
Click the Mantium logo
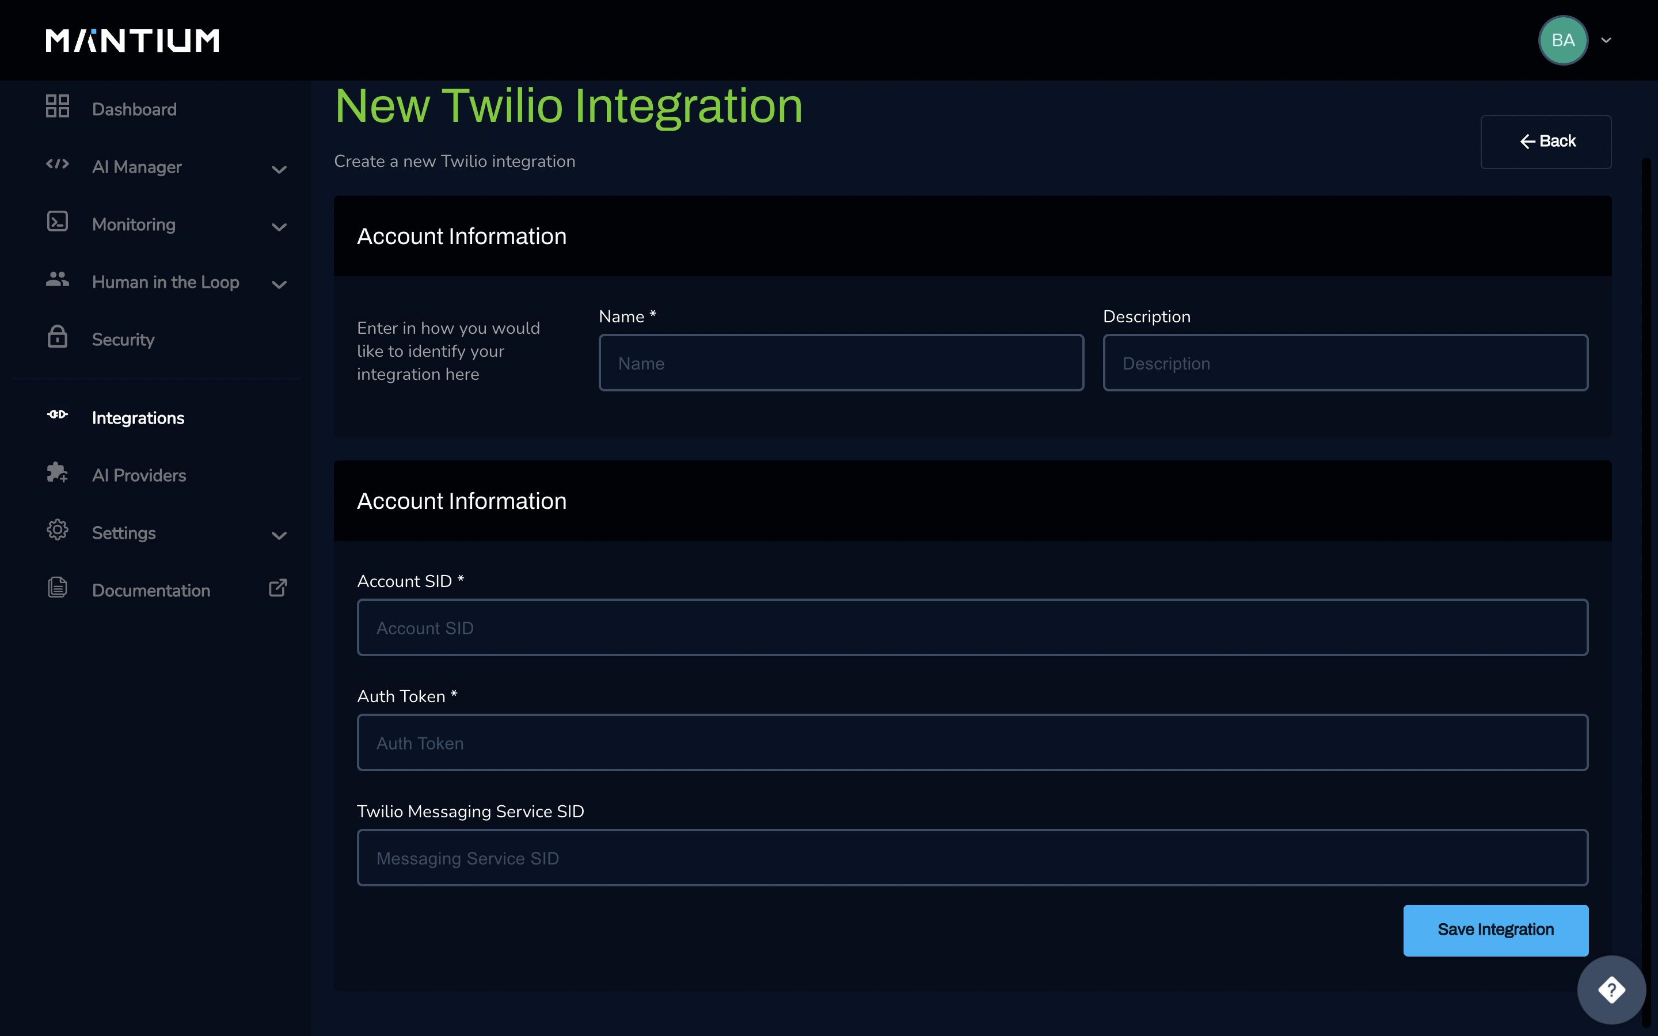[x=132, y=40]
